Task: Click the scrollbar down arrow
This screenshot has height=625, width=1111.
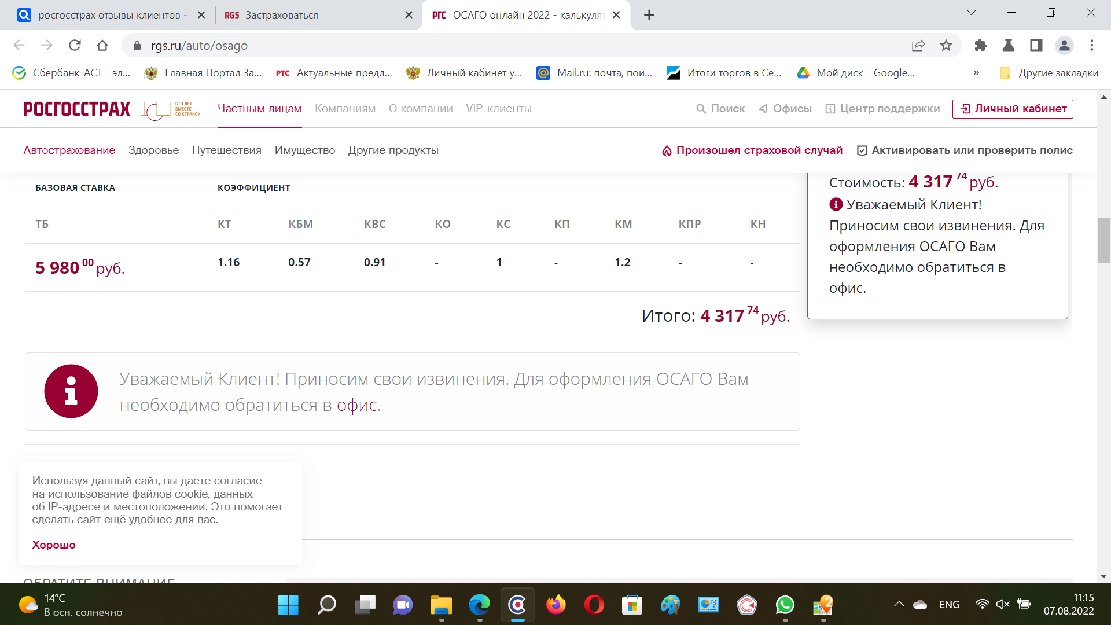Action: pyautogui.click(x=1103, y=576)
